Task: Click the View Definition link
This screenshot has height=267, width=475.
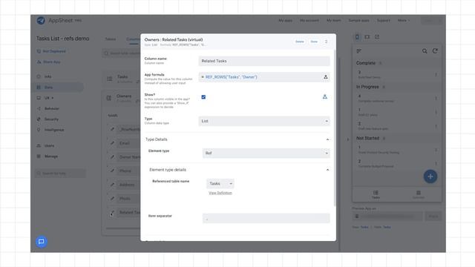Action: tap(220, 193)
